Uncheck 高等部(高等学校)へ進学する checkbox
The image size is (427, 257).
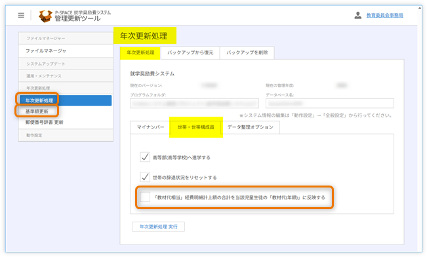coord(145,157)
